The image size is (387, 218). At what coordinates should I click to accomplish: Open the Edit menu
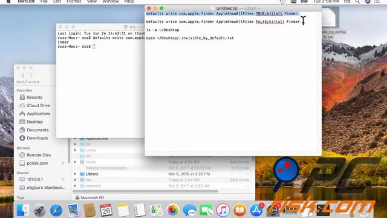point(57,1)
